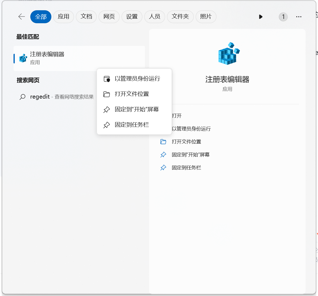
Task: Click the pin icon beside 固定到"开始"屏幕 in the context menu
Action: (107, 110)
